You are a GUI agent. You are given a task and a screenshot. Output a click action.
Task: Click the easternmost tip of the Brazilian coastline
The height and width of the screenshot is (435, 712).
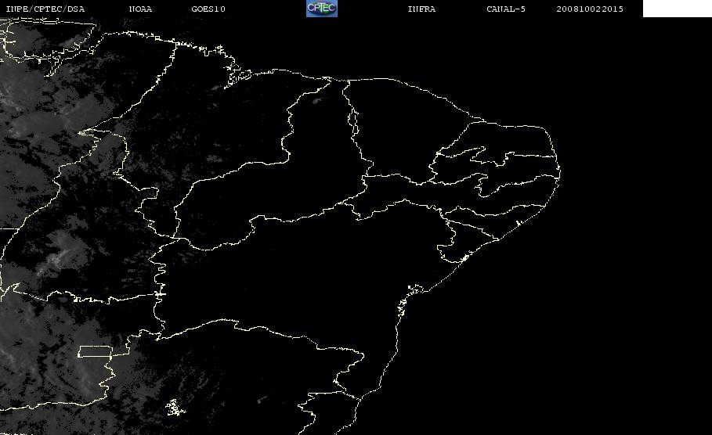click(x=559, y=172)
